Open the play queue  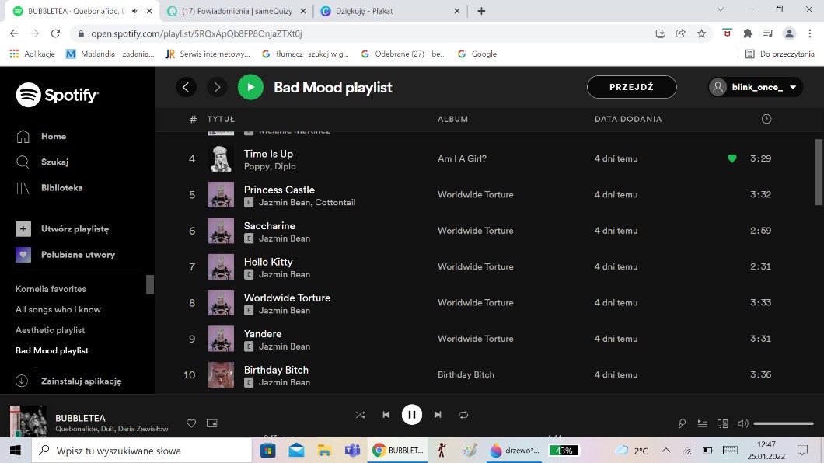(x=702, y=423)
